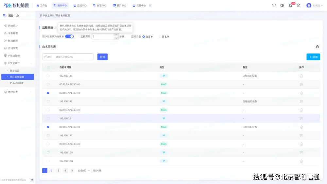Click the trash icon beside 白名单列表 heading
Image resolution: width=327 pixels, height=184 pixels.
[317, 47]
